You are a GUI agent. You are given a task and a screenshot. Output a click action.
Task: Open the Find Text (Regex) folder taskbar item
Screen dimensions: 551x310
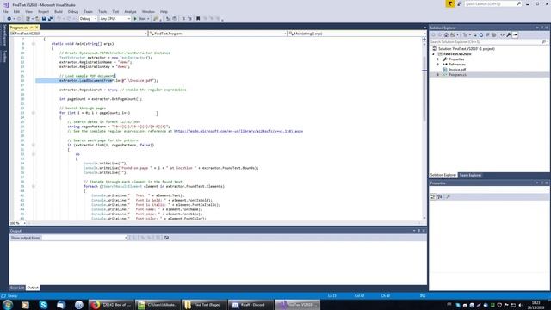[204, 305]
